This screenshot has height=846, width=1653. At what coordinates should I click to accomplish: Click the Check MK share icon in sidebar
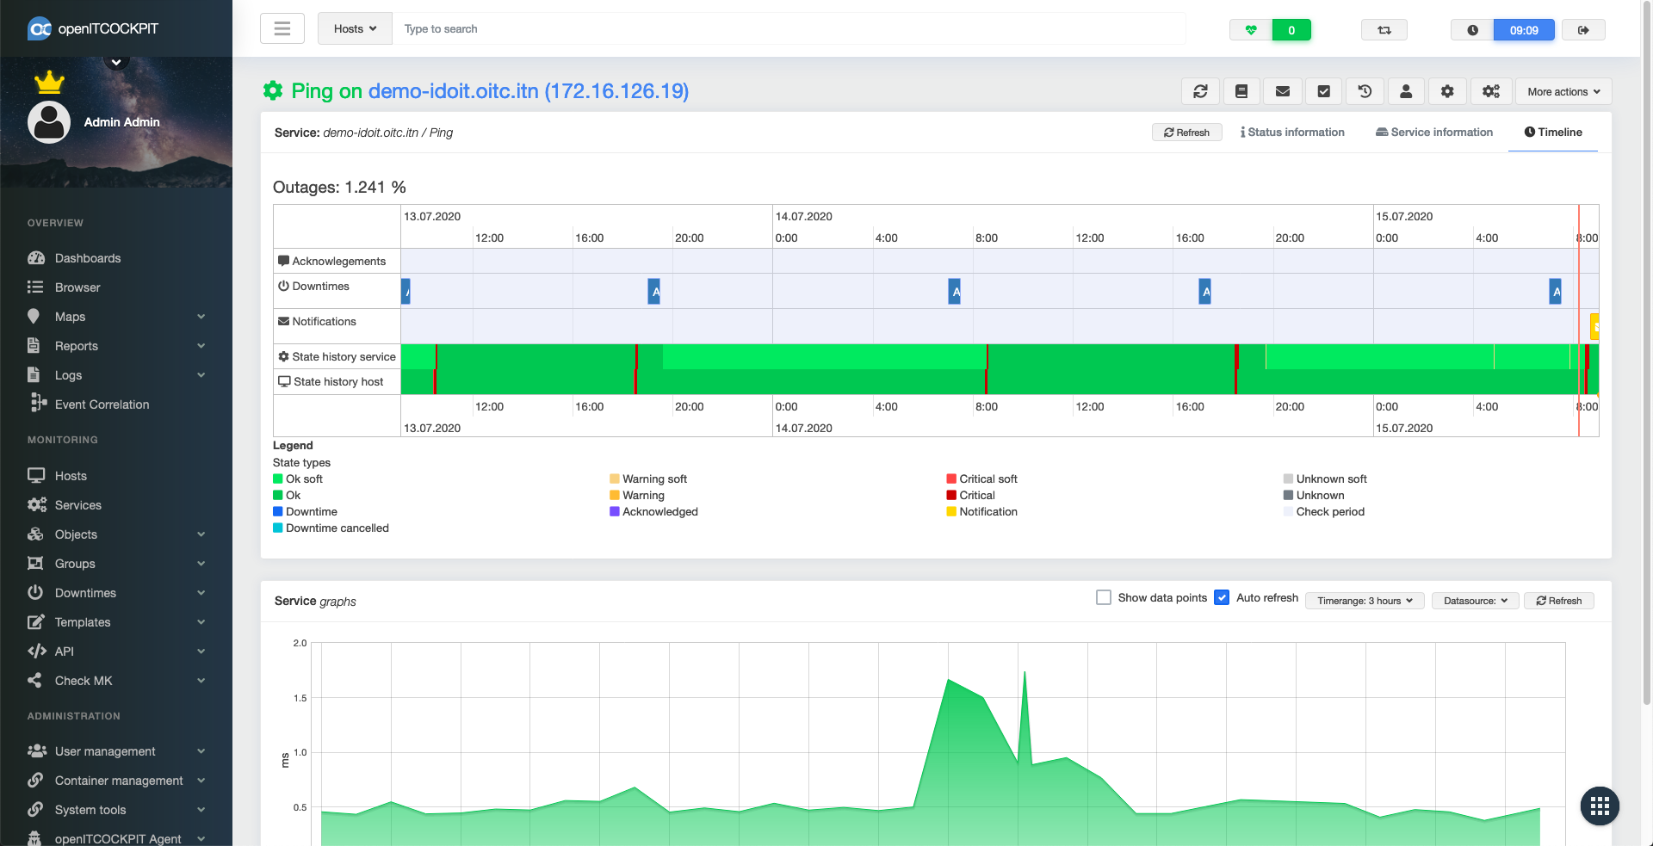pyautogui.click(x=34, y=680)
